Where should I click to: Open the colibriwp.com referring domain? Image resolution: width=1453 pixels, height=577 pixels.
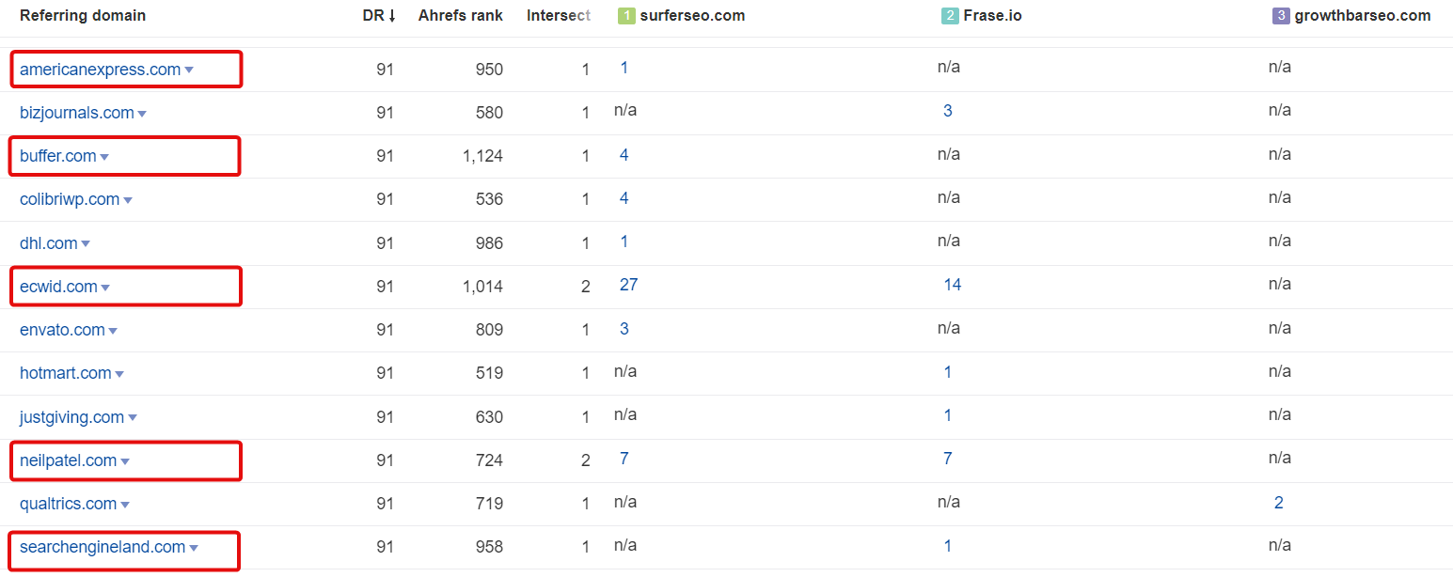[70, 199]
